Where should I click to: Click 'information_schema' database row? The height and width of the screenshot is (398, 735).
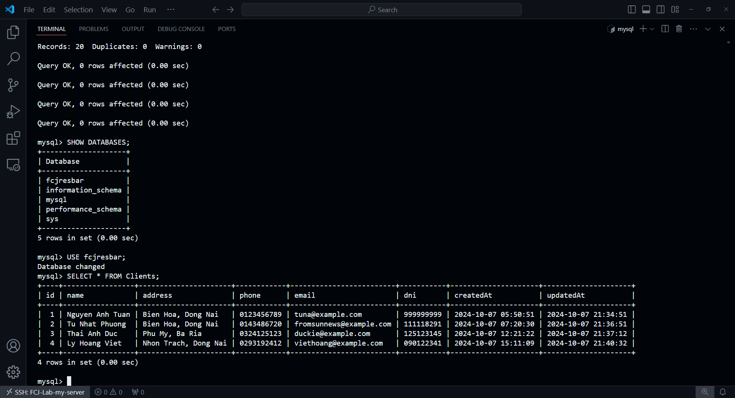(x=83, y=190)
